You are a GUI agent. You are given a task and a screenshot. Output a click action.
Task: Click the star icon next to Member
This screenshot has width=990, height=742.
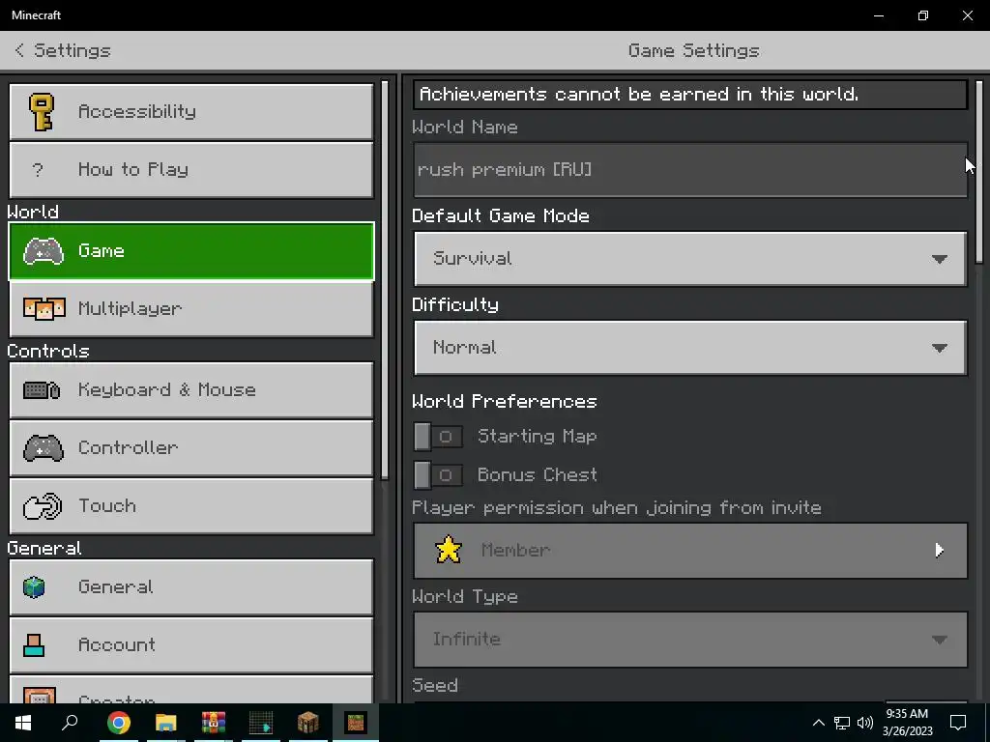click(x=449, y=550)
